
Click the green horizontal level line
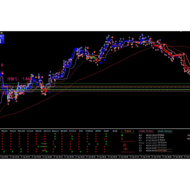pyautogui.click(x=95, y=83)
